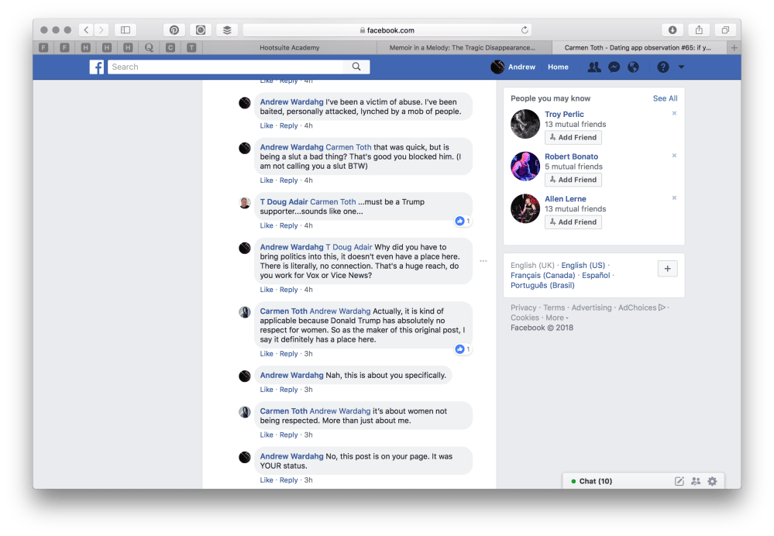Add Troy Perlic as a friend
Image resolution: width=774 pixels, height=536 pixels.
pos(573,137)
